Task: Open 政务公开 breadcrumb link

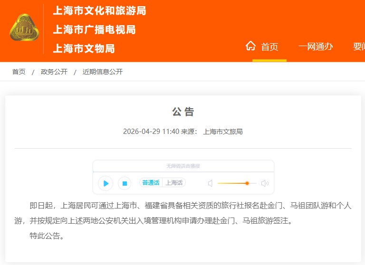Action: (54, 72)
